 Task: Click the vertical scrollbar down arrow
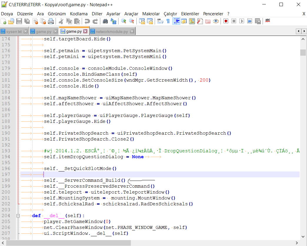303,237
